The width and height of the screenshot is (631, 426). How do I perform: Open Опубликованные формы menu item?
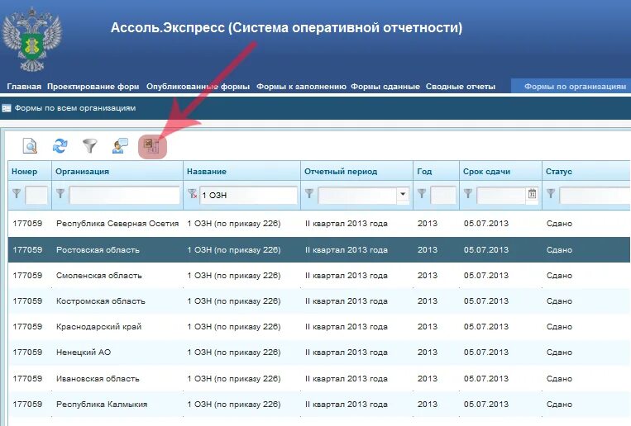point(198,87)
